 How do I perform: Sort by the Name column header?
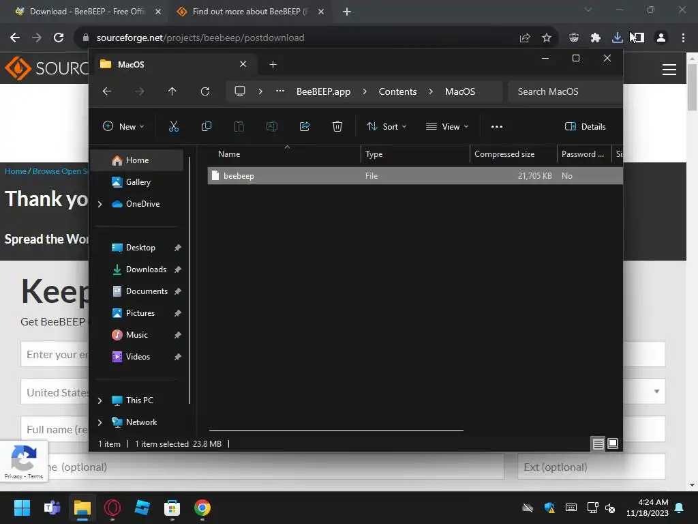click(229, 154)
